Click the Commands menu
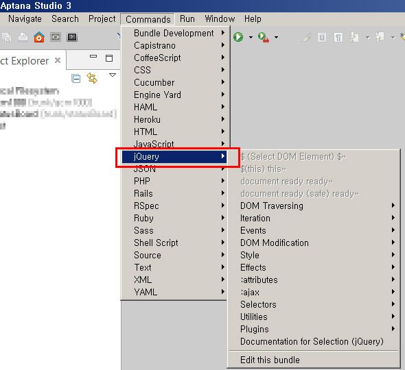The image size is (405, 370). (x=148, y=19)
